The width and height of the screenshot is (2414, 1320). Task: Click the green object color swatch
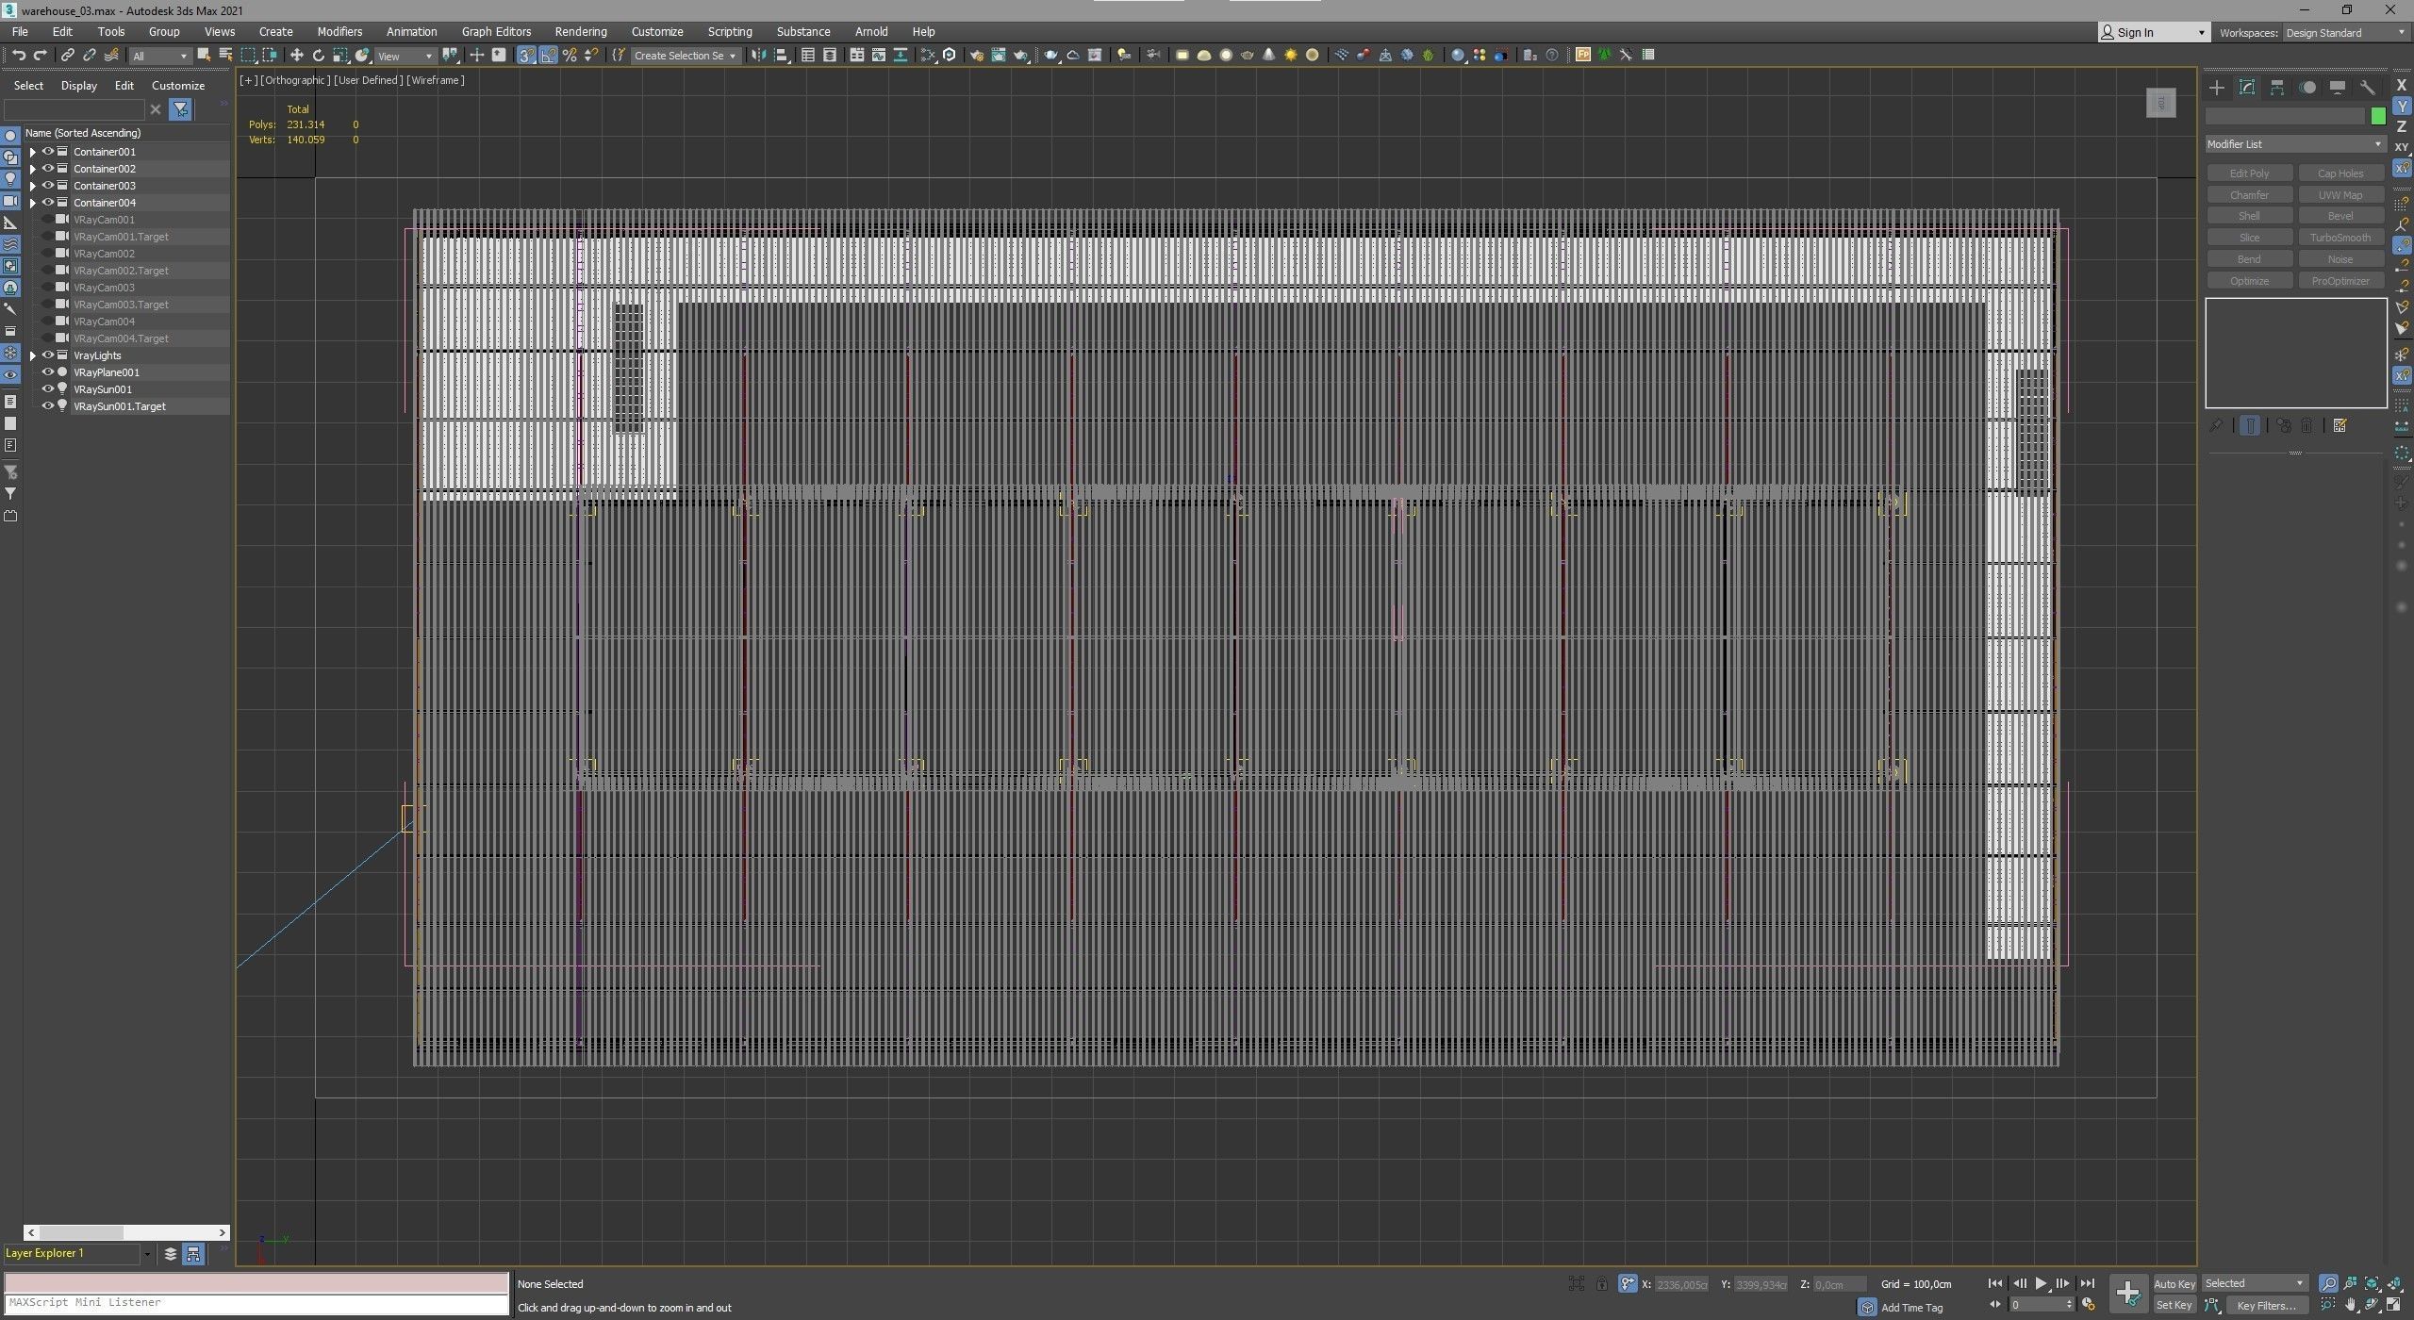(x=2377, y=116)
